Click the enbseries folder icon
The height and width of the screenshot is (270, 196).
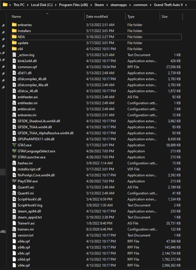click(x=14, y=25)
